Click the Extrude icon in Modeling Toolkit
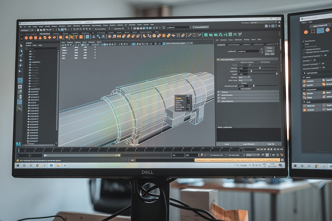332x221 pixels. click(x=304, y=94)
